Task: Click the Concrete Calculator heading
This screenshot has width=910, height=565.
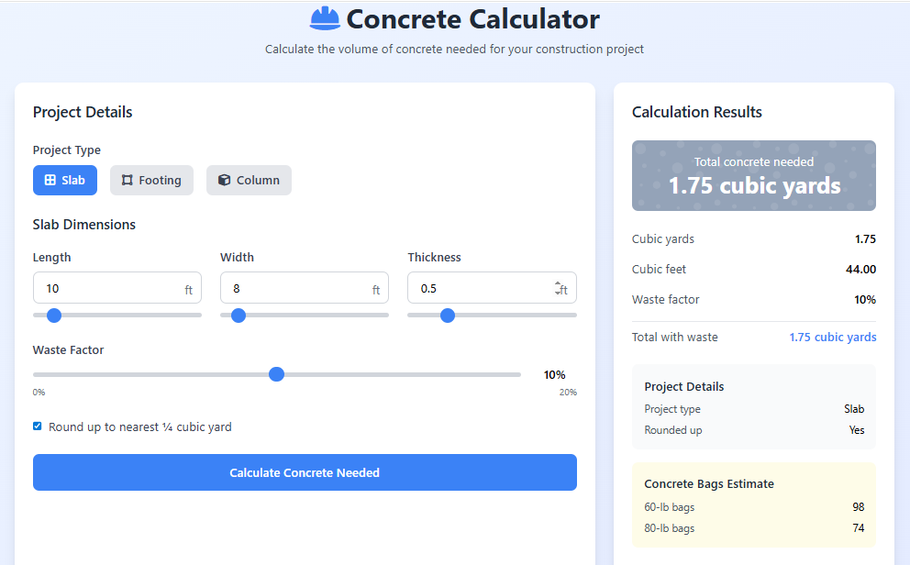Action: click(x=472, y=19)
